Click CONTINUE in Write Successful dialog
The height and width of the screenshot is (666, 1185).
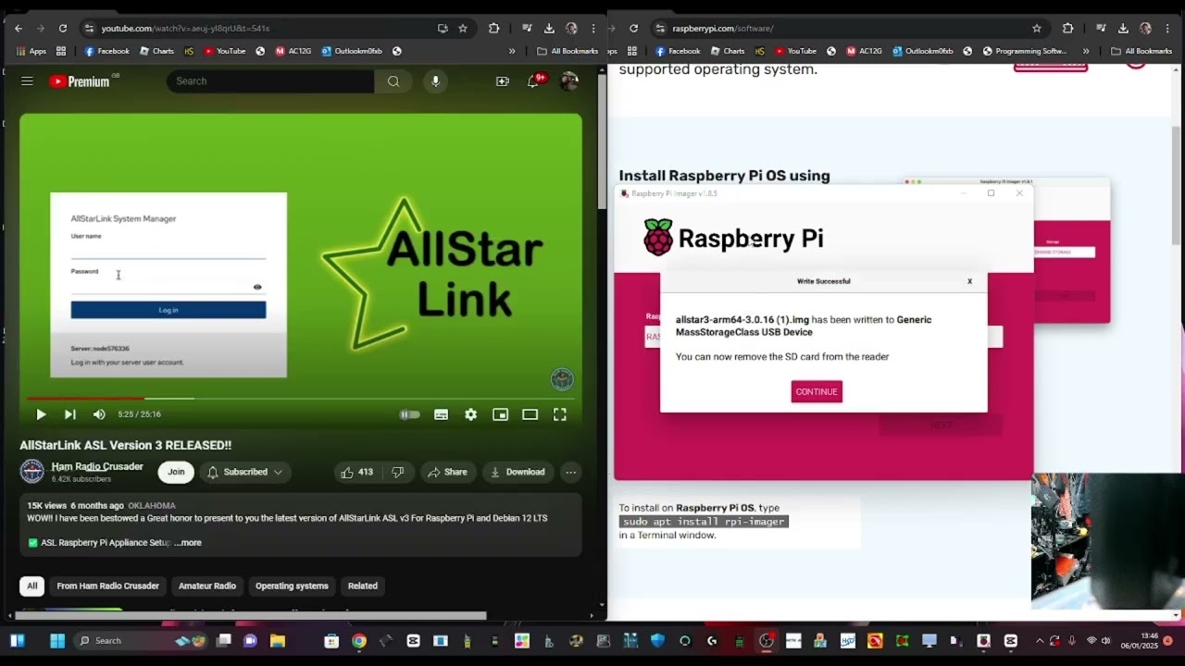(x=817, y=391)
